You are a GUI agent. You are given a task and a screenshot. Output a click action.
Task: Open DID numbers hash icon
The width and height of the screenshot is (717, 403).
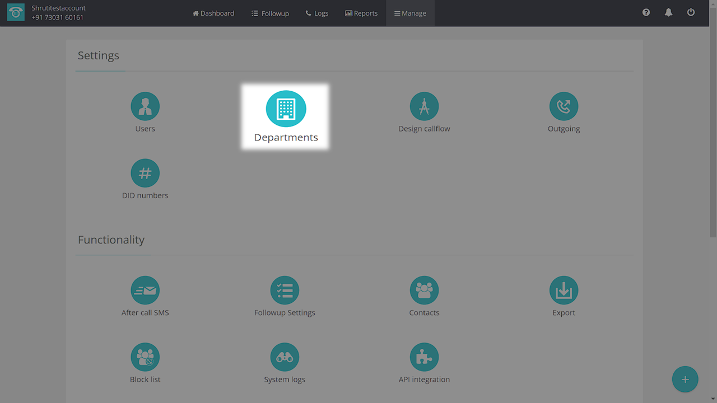[145, 174]
